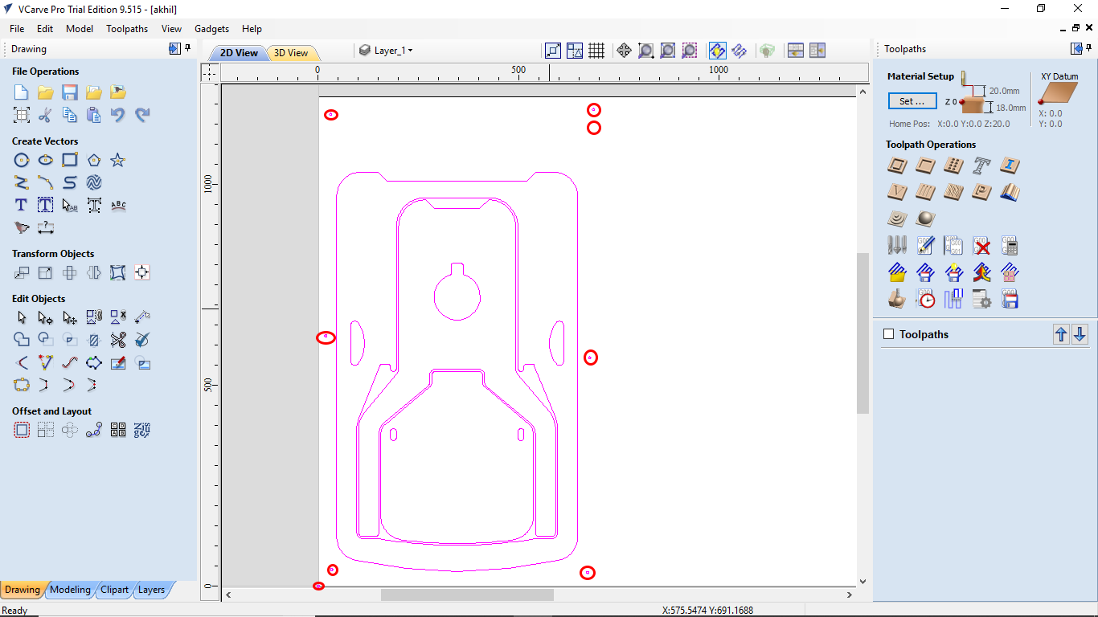1098x617 pixels.
Task: Open the Layer_1 dropdown
Action: pos(387,51)
